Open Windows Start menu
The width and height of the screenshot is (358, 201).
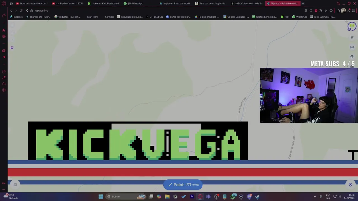(x=101, y=197)
